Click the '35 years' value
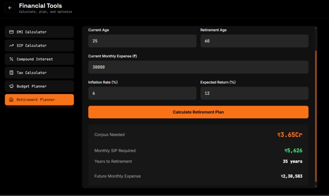Image resolution: width=329 pixels, height=196 pixels. pyautogui.click(x=293, y=161)
